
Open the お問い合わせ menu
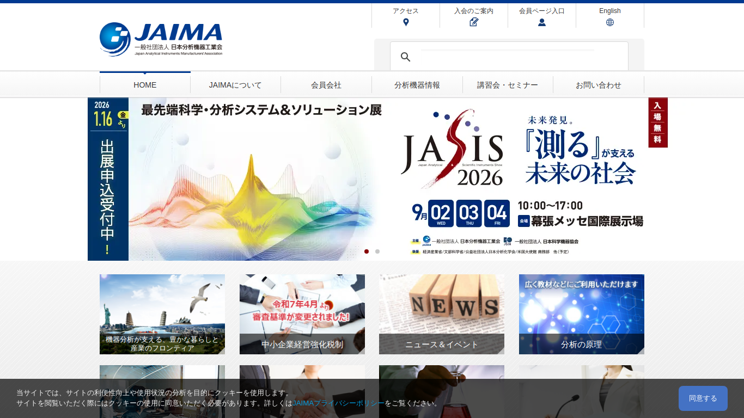[599, 85]
